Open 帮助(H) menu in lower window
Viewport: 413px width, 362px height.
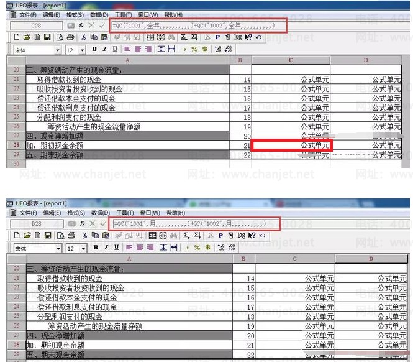[176, 213]
